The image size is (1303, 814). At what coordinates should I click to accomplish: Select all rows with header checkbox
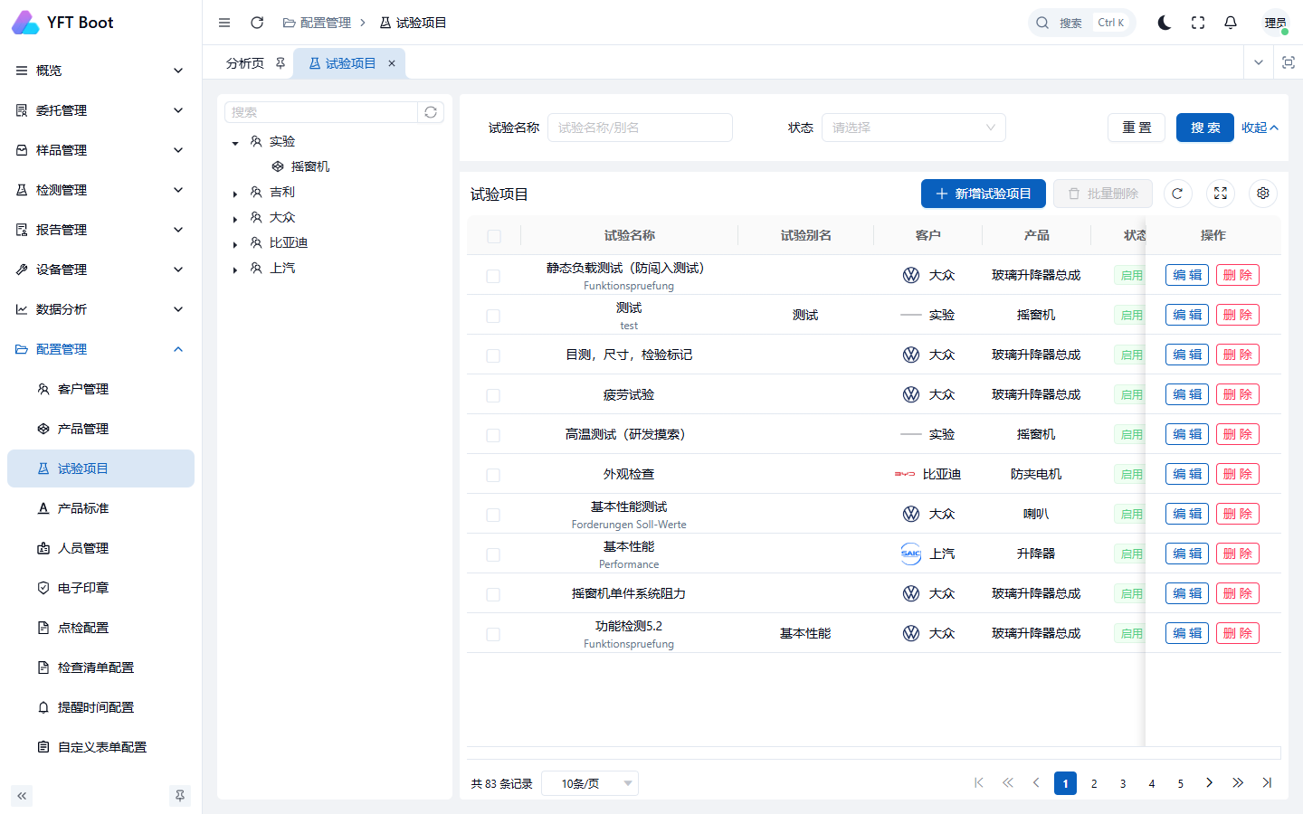(494, 236)
